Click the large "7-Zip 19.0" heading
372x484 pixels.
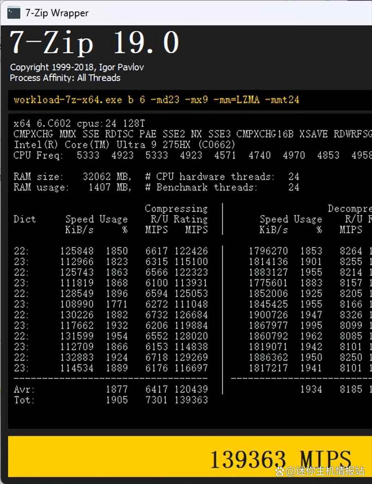point(95,43)
